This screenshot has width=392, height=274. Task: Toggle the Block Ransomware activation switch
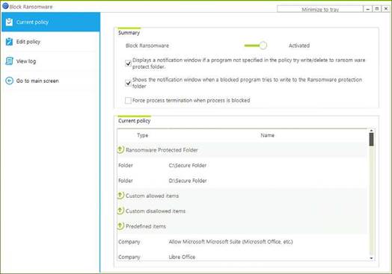tap(256, 46)
